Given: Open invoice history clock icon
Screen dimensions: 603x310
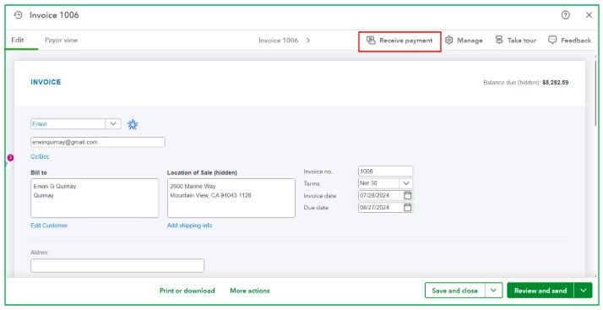Looking at the screenshot, I should pyautogui.click(x=18, y=15).
